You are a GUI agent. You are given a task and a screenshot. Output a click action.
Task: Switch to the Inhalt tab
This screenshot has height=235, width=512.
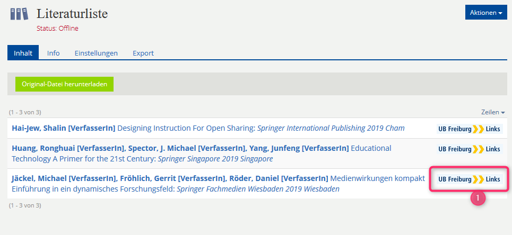(23, 53)
